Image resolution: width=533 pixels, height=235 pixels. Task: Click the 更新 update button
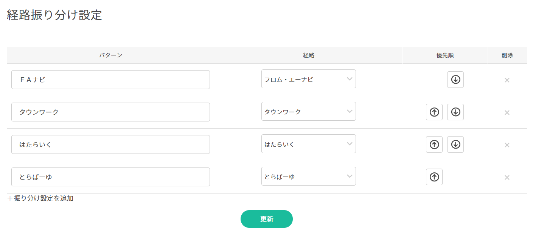266,219
